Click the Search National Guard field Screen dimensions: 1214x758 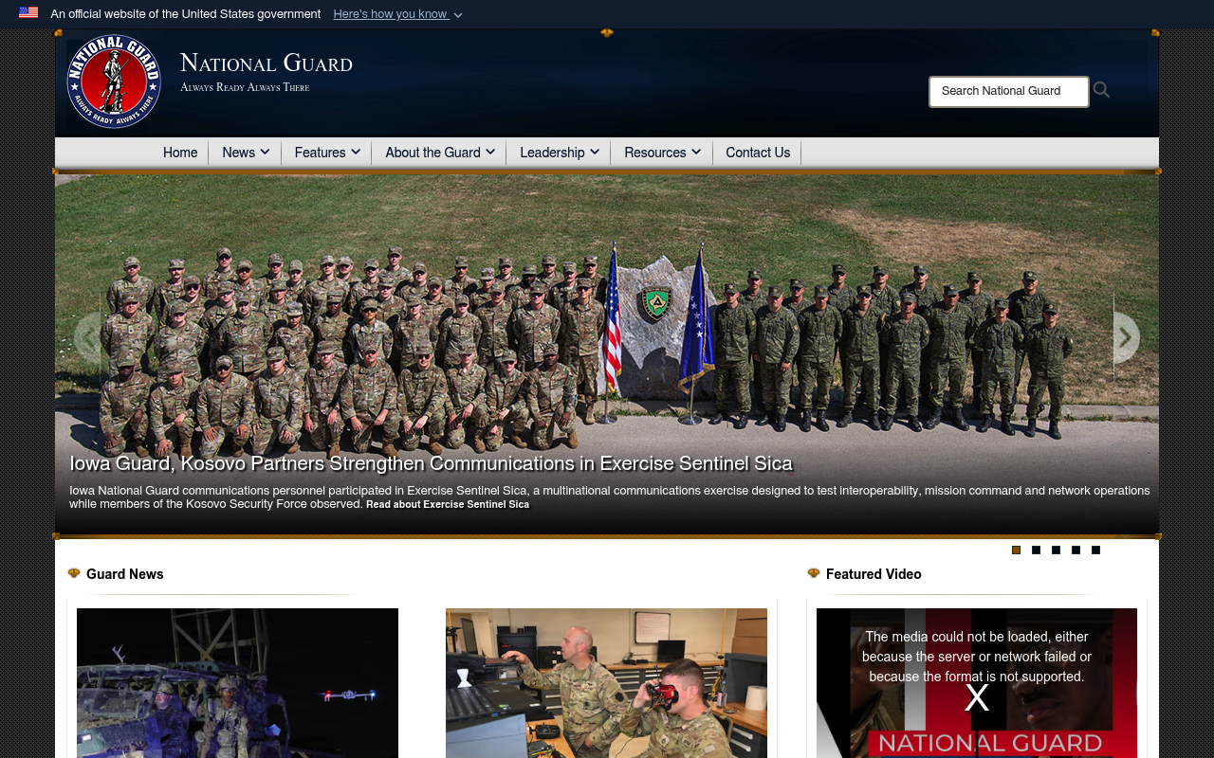[1009, 92]
